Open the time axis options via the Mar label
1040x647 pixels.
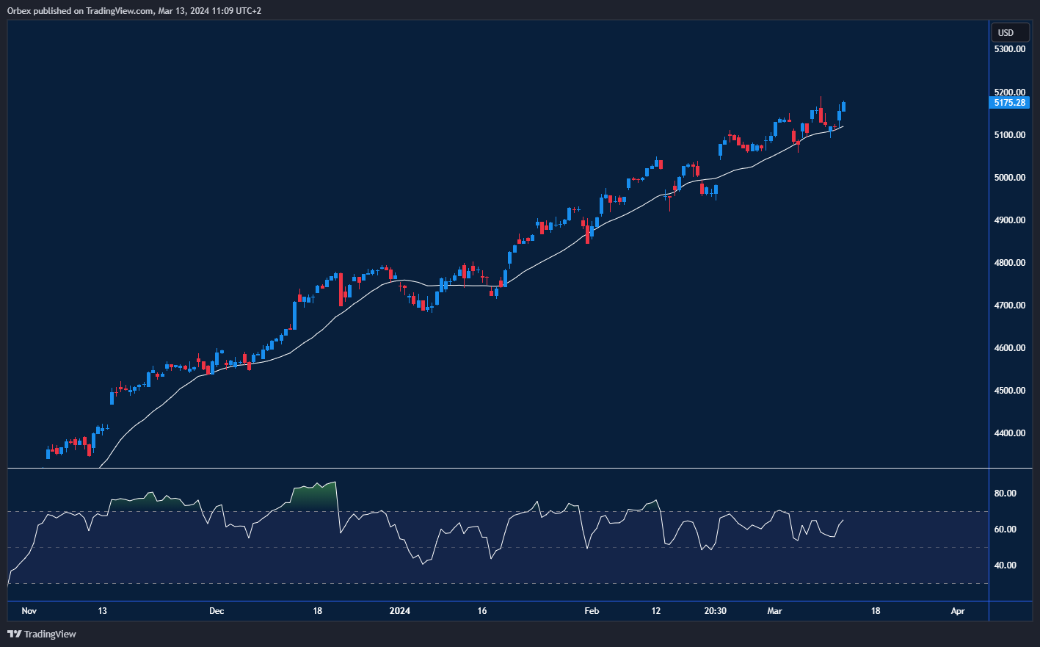[x=774, y=611]
